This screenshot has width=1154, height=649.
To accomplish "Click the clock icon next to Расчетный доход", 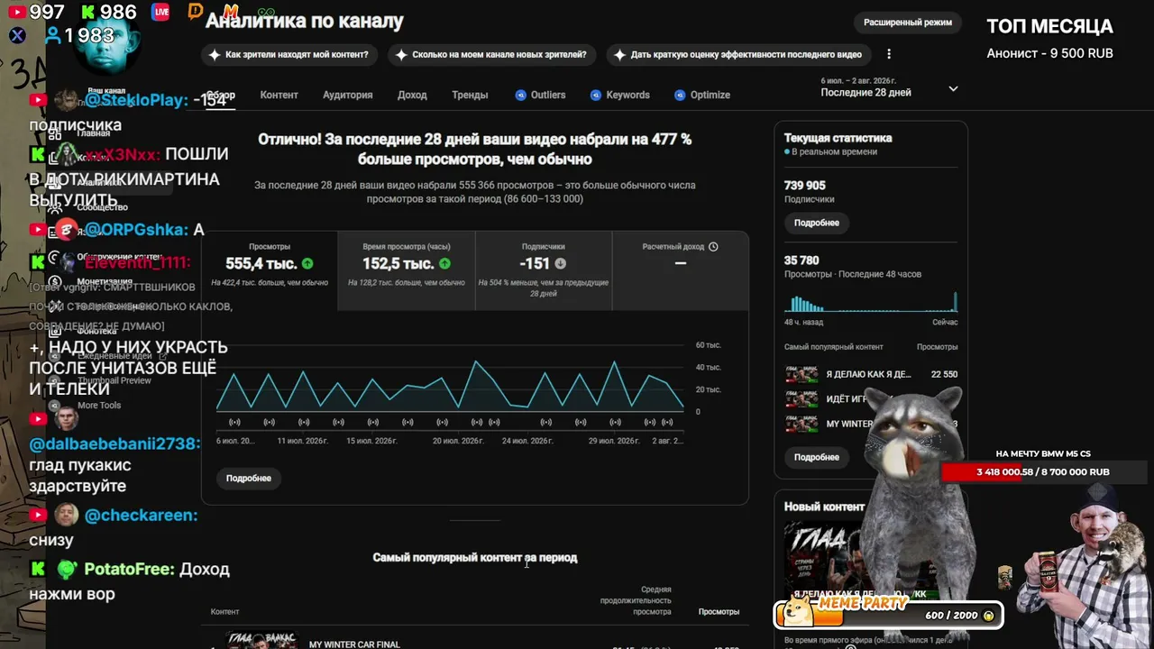I will (713, 246).
